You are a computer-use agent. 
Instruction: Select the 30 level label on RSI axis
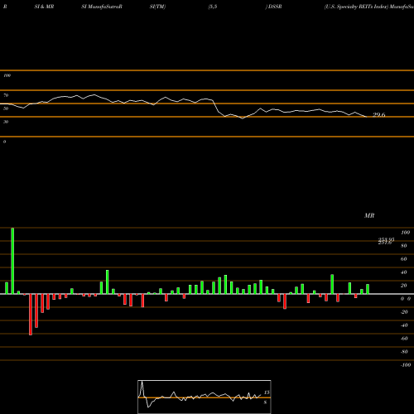(x=6, y=122)
